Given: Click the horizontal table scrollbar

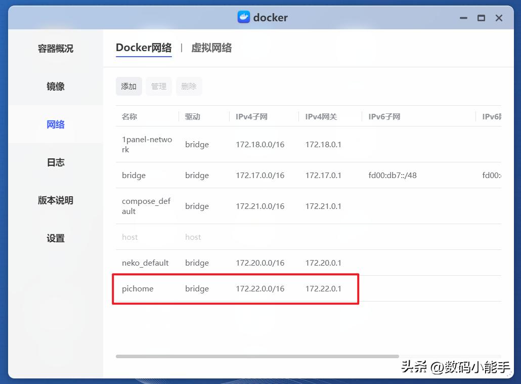Looking at the screenshot, I should click(x=257, y=356).
